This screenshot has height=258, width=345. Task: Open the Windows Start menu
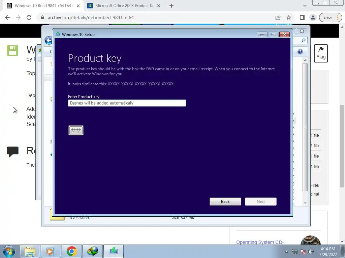[9, 251]
